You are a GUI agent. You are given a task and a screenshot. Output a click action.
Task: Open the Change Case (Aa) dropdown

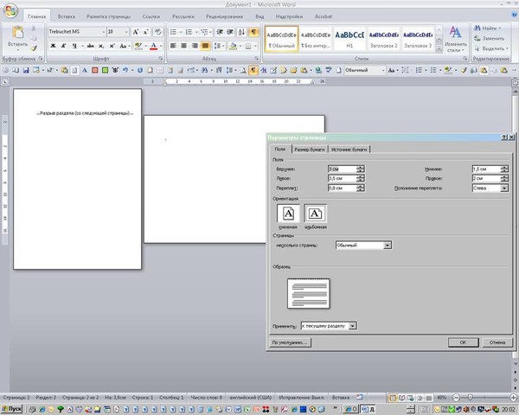(x=125, y=46)
